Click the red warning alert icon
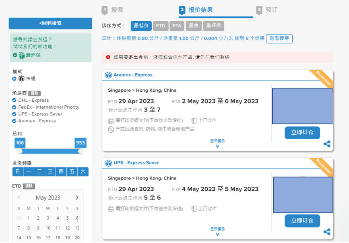 [108, 57]
